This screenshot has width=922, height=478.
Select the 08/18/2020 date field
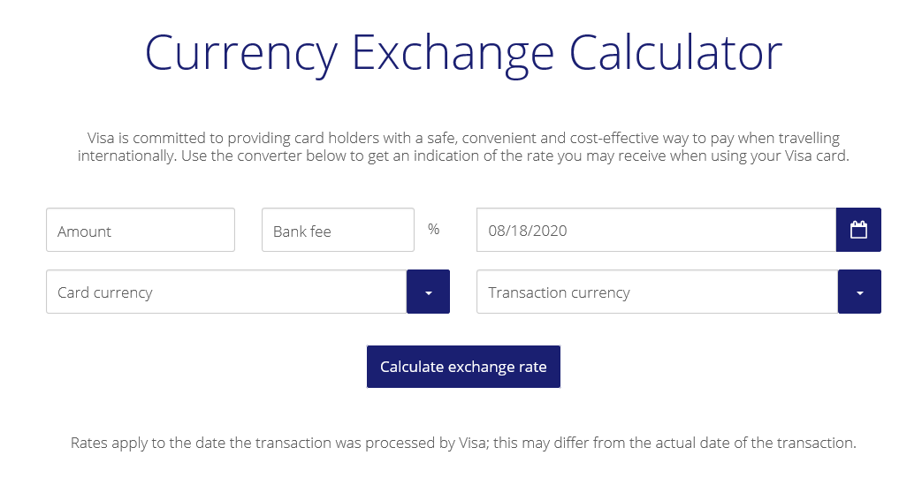[656, 230]
